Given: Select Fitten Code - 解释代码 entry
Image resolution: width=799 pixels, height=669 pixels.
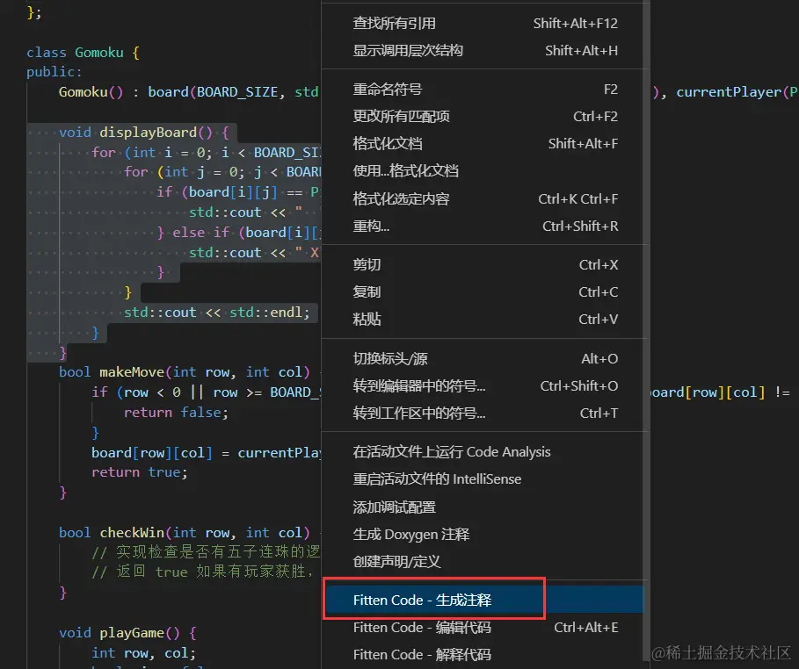Looking at the screenshot, I should pos(484,655).
